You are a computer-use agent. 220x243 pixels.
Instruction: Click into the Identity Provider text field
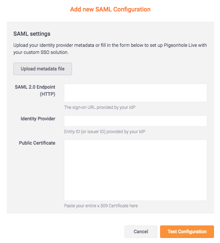[x=135, y=121]
